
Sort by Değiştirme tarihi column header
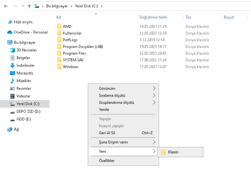[153, 17]
